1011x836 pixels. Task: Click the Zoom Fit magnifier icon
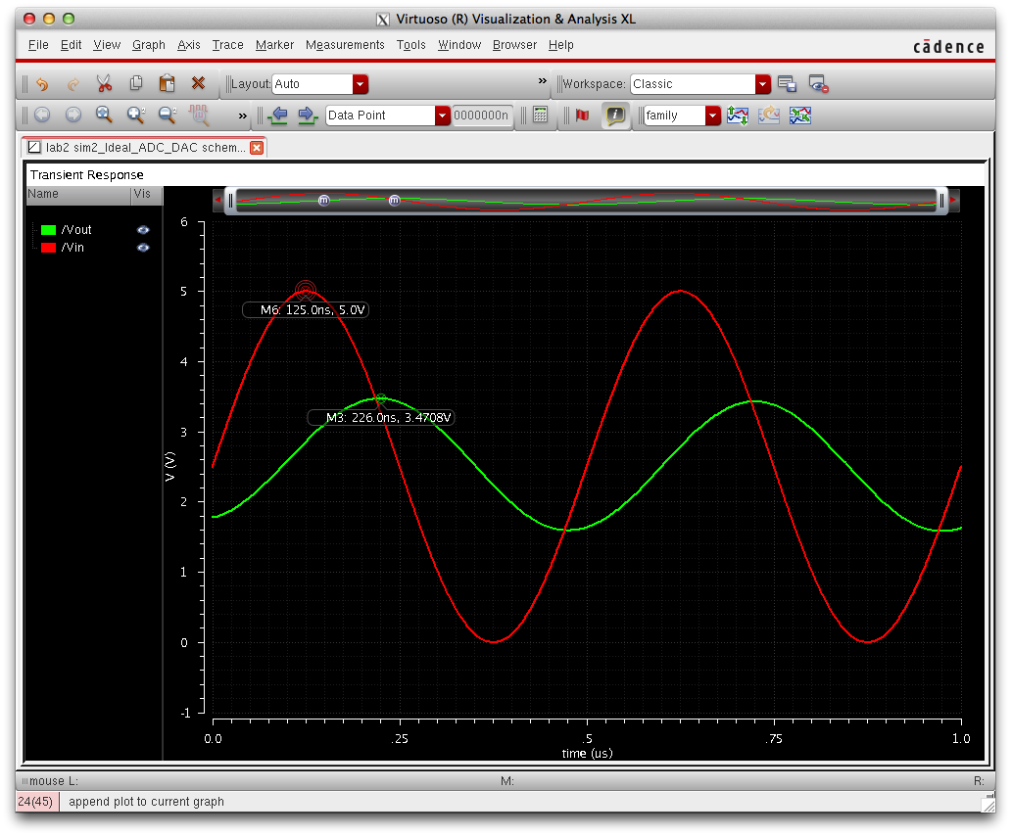[x=104, y=116]
